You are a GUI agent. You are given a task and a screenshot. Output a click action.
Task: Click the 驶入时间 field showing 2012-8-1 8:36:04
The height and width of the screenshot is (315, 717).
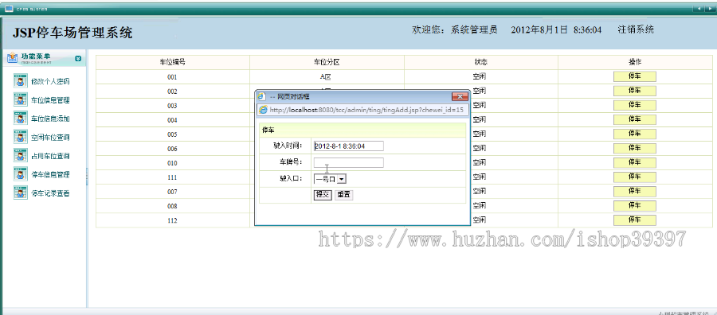[x=348, y=146]
